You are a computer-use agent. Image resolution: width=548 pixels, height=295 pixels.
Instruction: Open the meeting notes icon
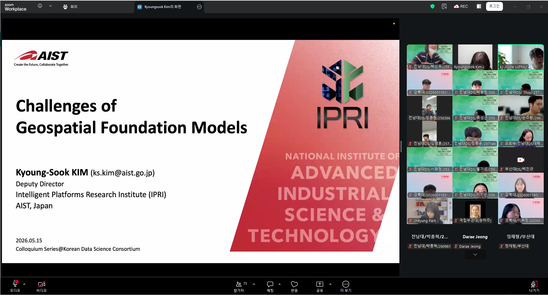tap(444, 6)
